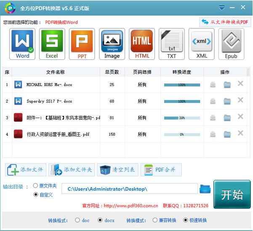Select the XML conversion icon

click(201, 44)
